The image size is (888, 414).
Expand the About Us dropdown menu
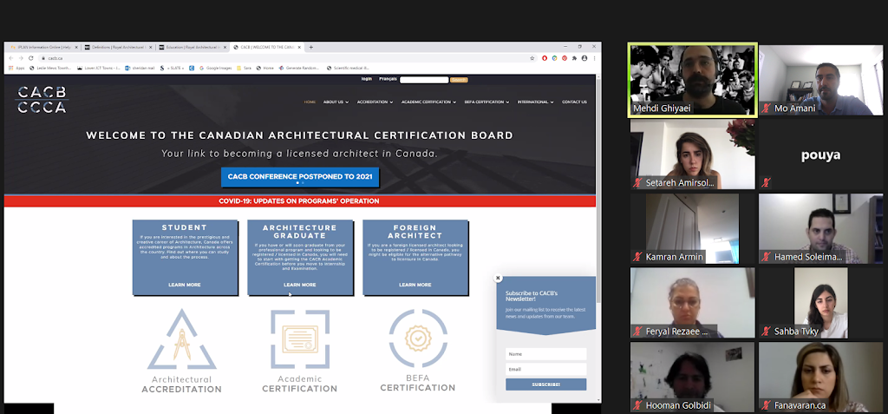coord(336,102)
